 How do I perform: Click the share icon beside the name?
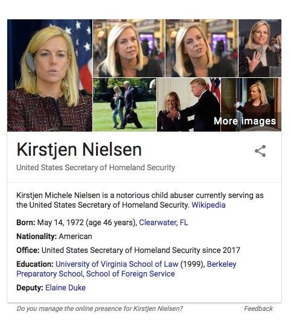click(x=260, y=151)
